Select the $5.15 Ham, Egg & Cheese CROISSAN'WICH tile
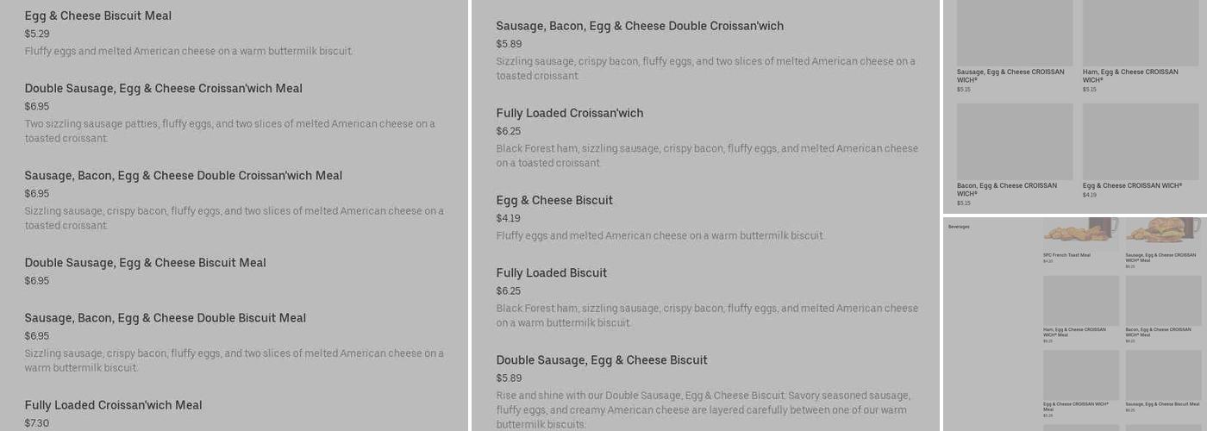This screenshot has height=431, width=1207. coord(1140,34)
